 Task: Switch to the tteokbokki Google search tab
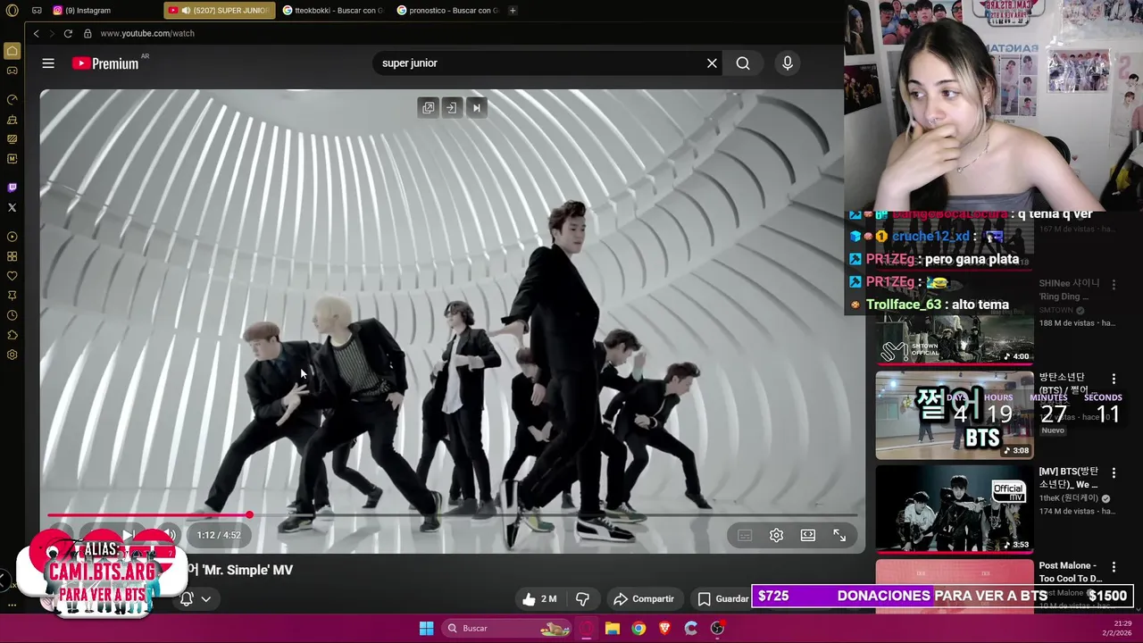(x=333, y=11)
